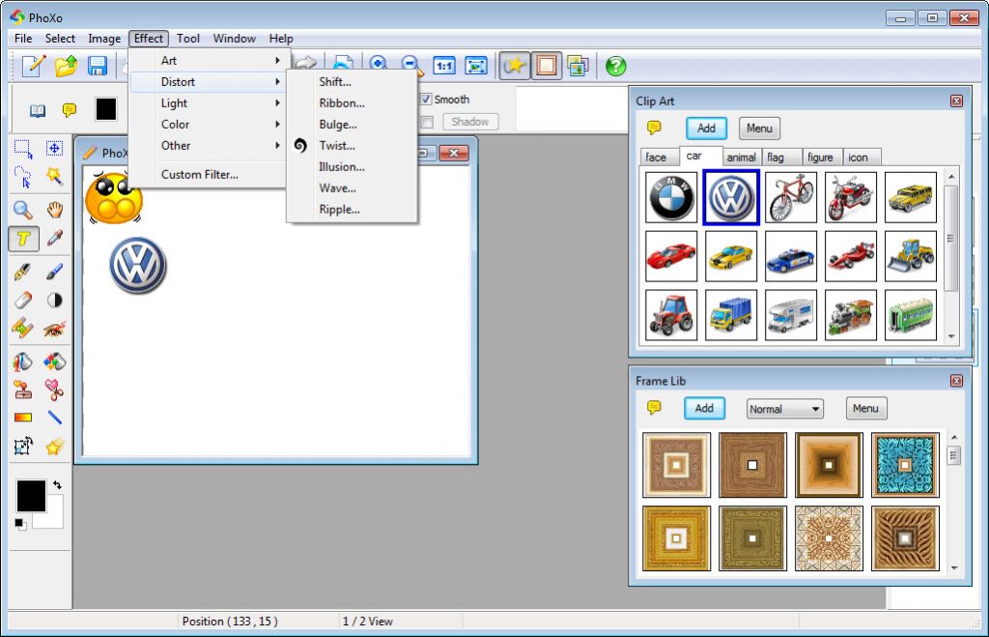Select the Eraser tool
The width and height of the screenshot is (989, 637).
pyautogui.click(x=23, y=301)
